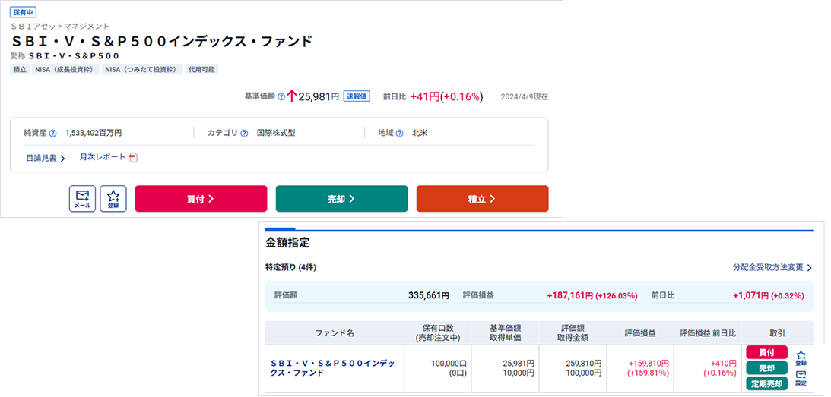
Task: Click the help icon next to 地域
Action: pyautogui.click(x=400, y=134)
